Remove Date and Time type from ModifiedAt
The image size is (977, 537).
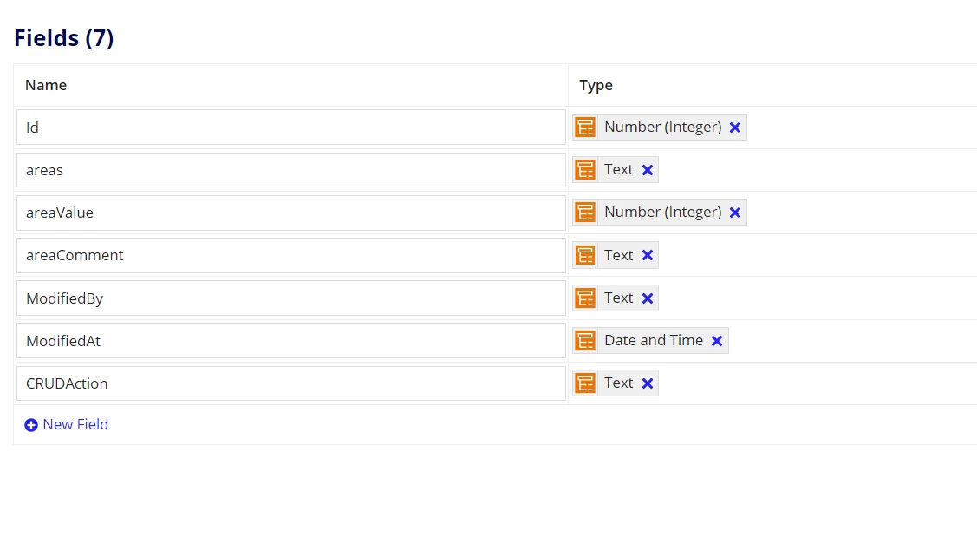point(717,341)
